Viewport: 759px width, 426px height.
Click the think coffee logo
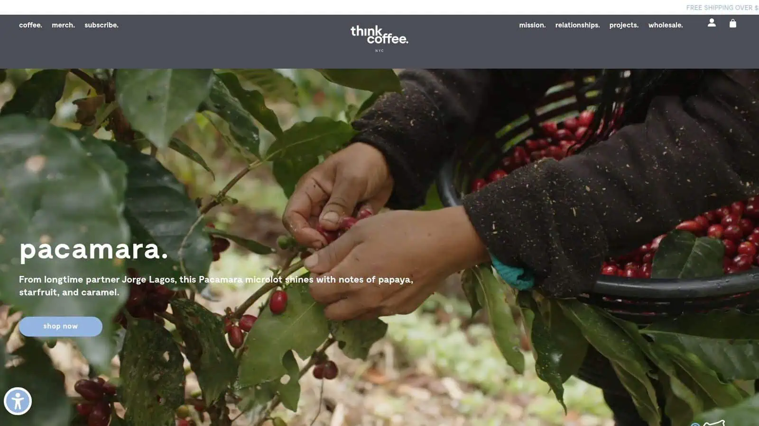[x=379, y=35]
